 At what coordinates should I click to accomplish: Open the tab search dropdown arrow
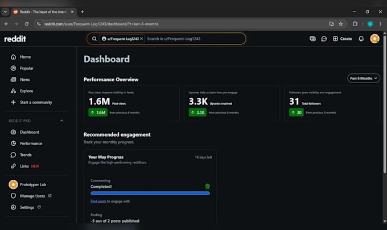(5, 11)
